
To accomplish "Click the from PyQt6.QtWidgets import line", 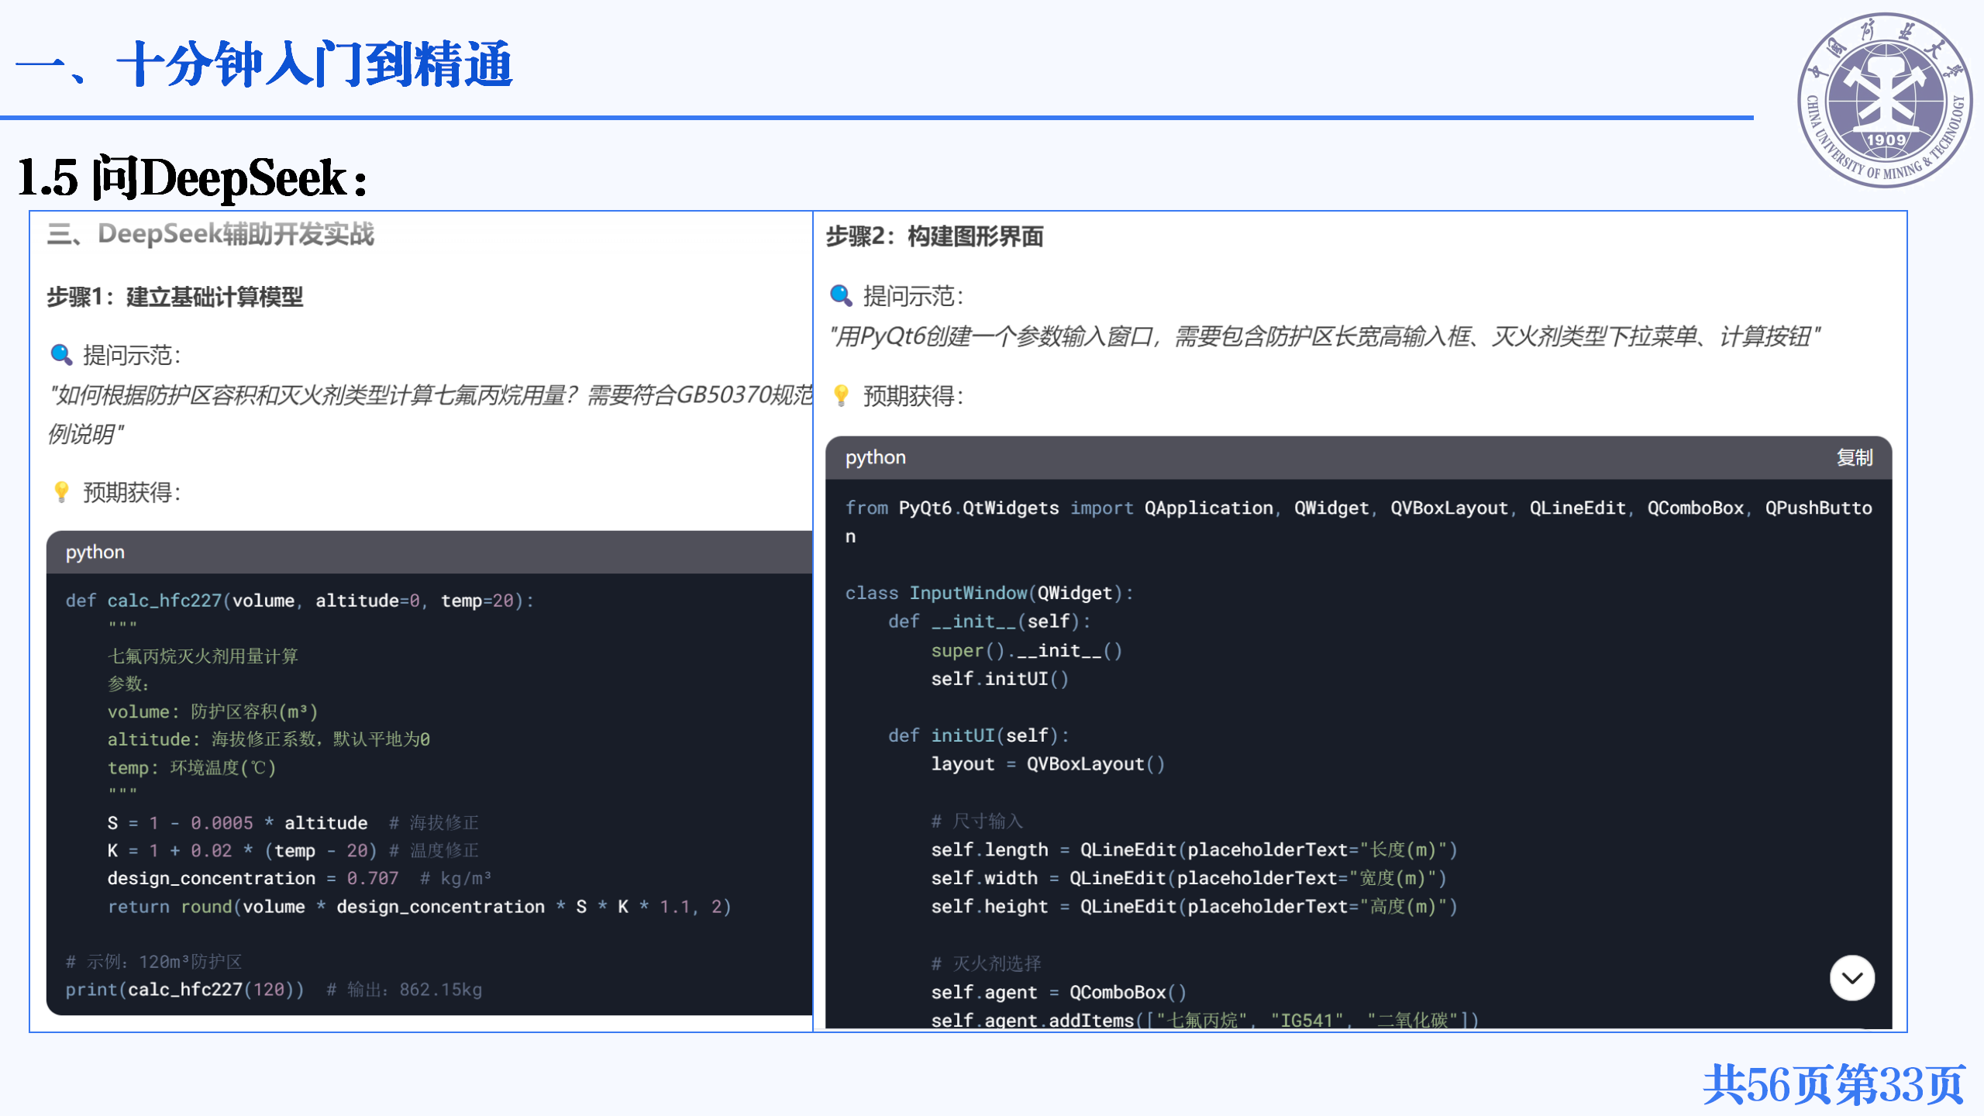I will [x=1358, y=522].
